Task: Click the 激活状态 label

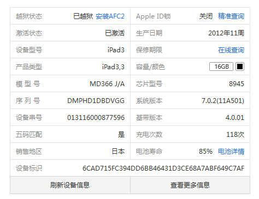Action: click(x=29, y=33)
